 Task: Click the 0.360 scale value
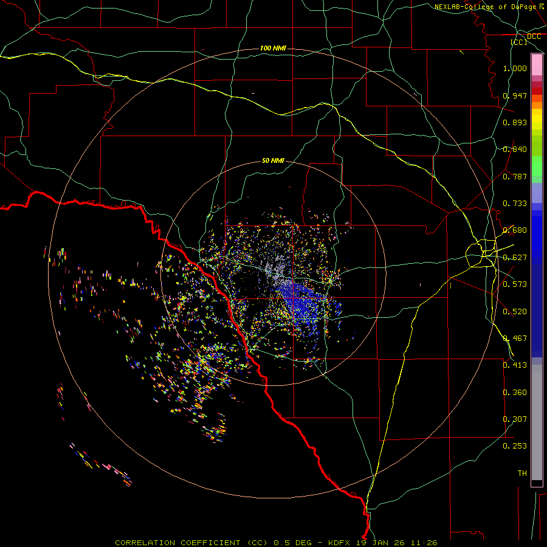pyautogui.click(x=515, y=393)
